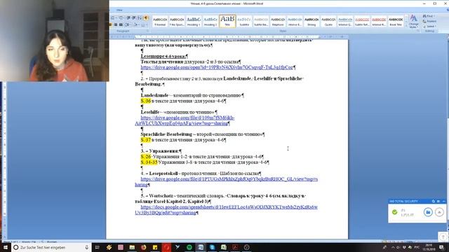Screen dimensions: 449x252
Task: Apply the Normal style
Action: point(160,22)
